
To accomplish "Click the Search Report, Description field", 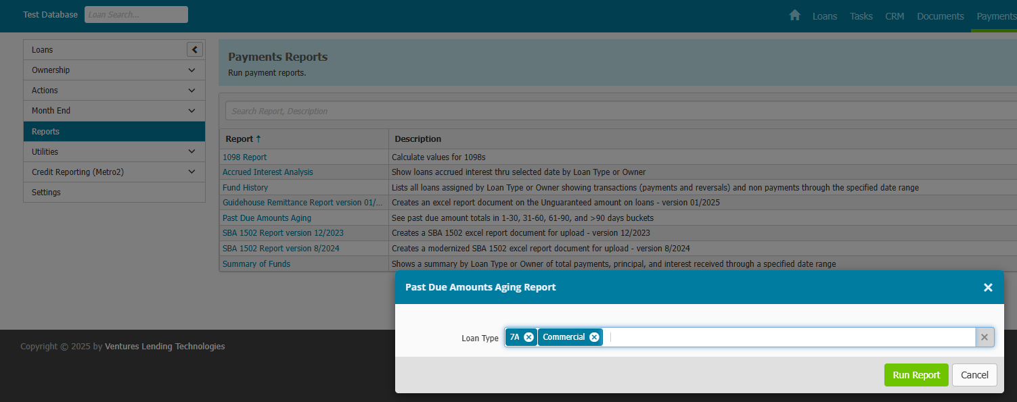I will (x=621, y=111).
